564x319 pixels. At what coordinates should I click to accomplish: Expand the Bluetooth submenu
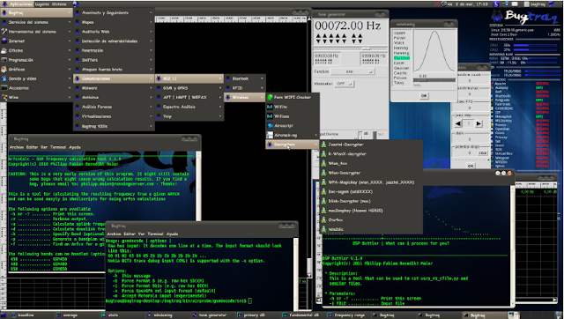click(245, 78)
